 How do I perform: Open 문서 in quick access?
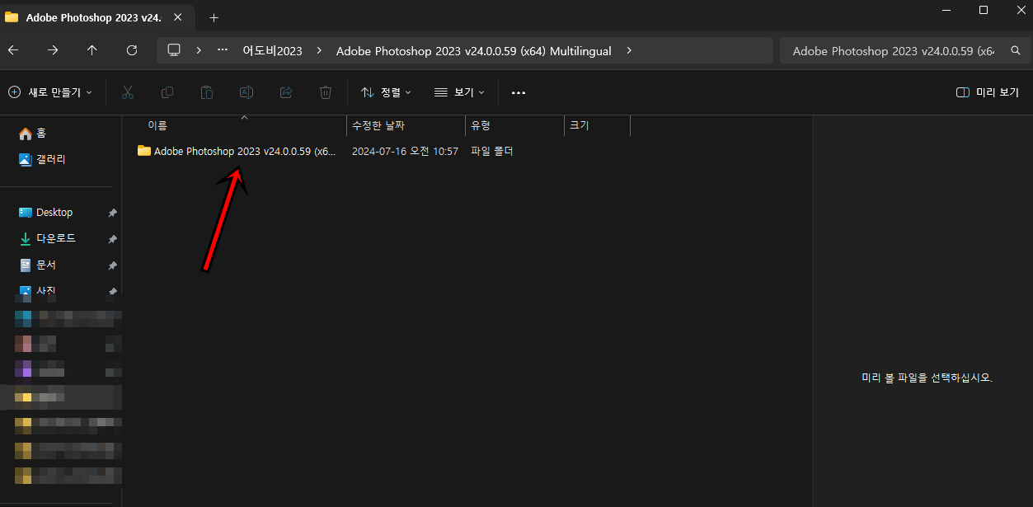pyautogui.click(x=37, y=265)
